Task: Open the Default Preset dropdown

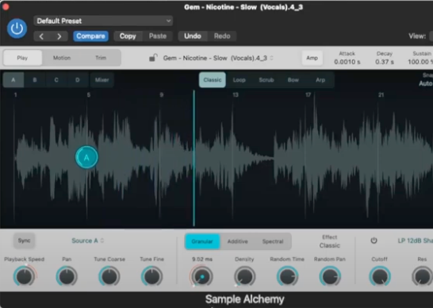Action: pos(103,21)
